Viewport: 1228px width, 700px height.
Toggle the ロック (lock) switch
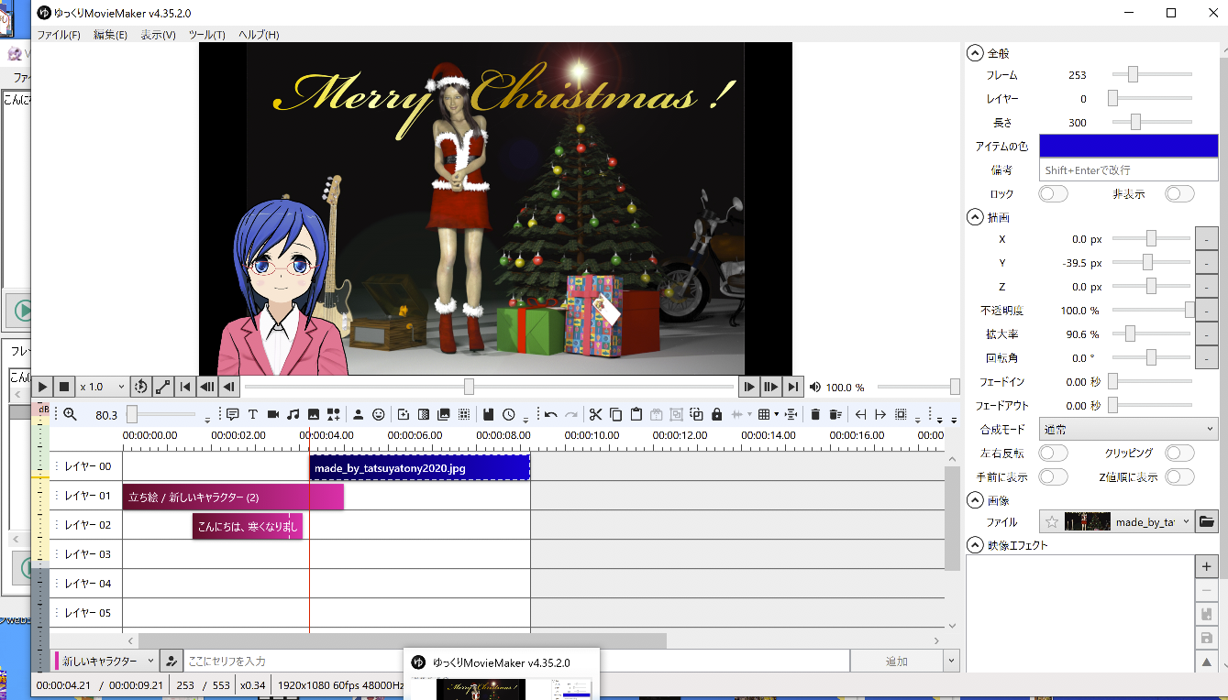(1053, 194)
